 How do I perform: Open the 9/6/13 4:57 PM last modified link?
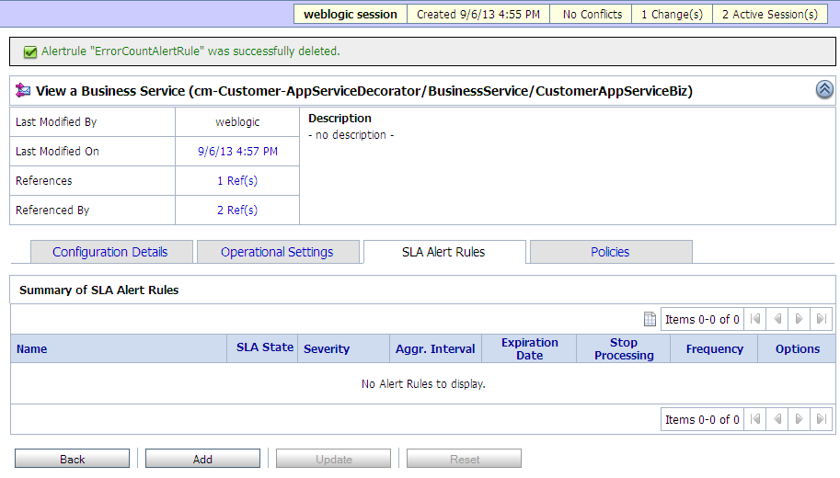[x=237, y=152]
